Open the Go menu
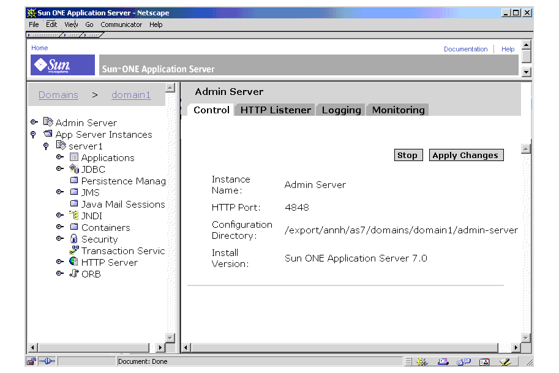 (x=89, y=24)
